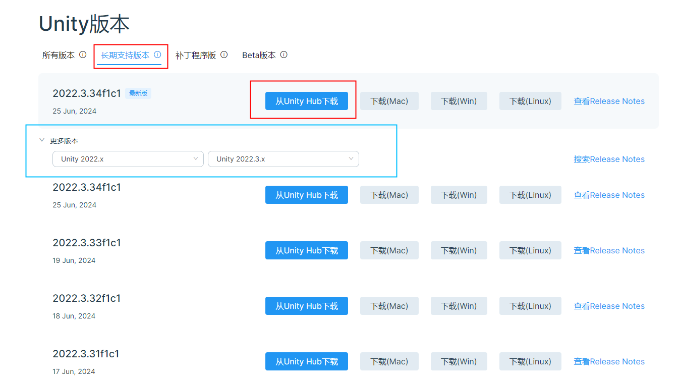Viewport: 680px width, 377px height.
Task: Download 2022.3.31f1c1 from Unity Hub
Action: point(307,361)
